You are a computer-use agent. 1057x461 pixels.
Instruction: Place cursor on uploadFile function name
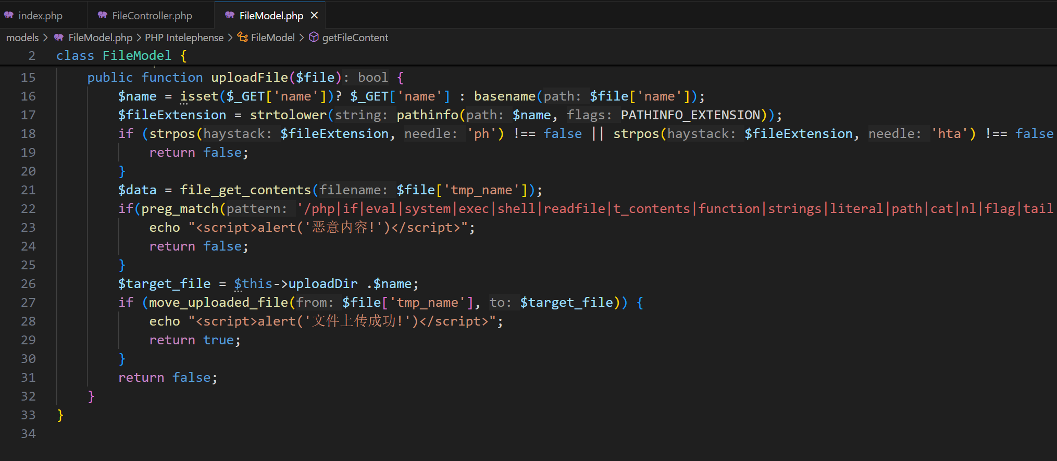[x=249, y=78]
